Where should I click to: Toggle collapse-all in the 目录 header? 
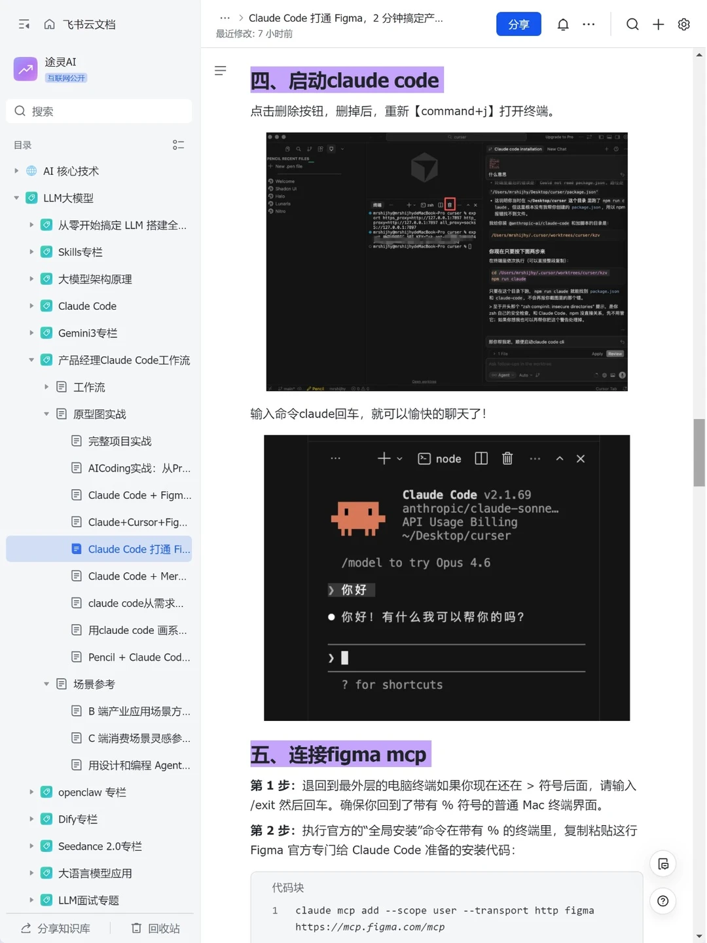coord(178,145)
